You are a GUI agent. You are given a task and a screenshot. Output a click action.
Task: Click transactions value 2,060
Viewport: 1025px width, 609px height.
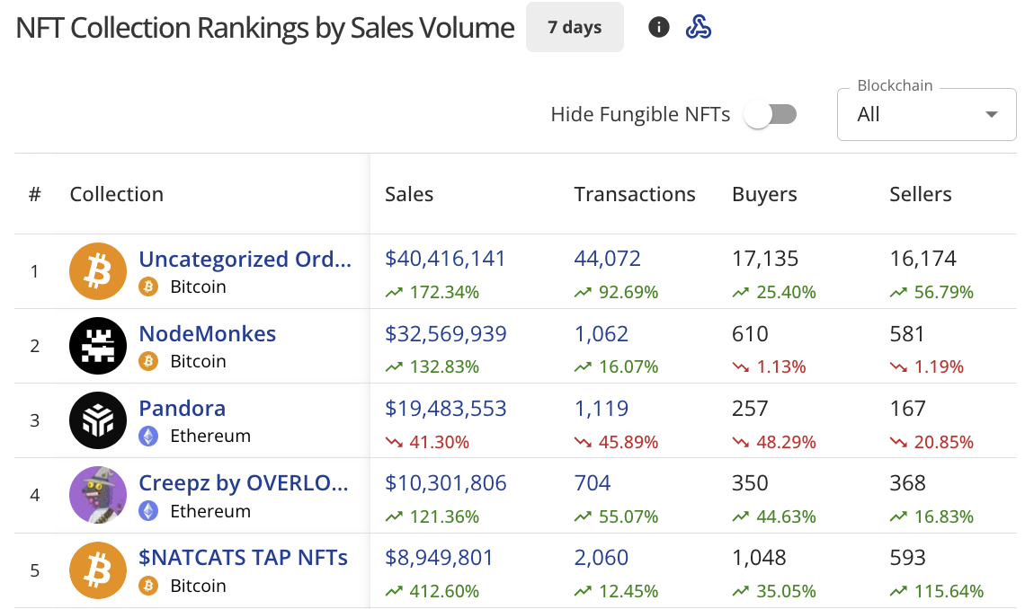pos(602,558)
